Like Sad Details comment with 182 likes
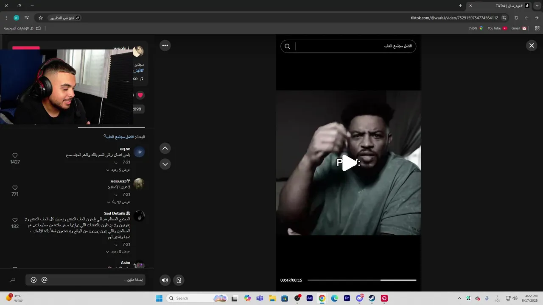This screenshot has height=305, width=543. [x=15, y=220]
